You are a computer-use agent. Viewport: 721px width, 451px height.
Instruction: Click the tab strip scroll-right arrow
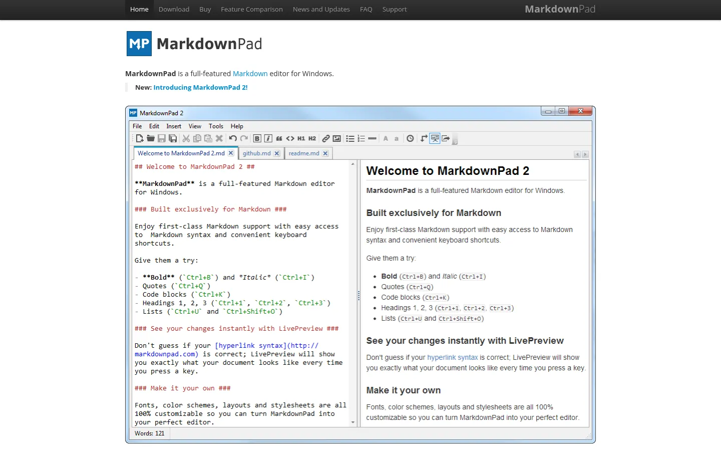tap(585, 154)
